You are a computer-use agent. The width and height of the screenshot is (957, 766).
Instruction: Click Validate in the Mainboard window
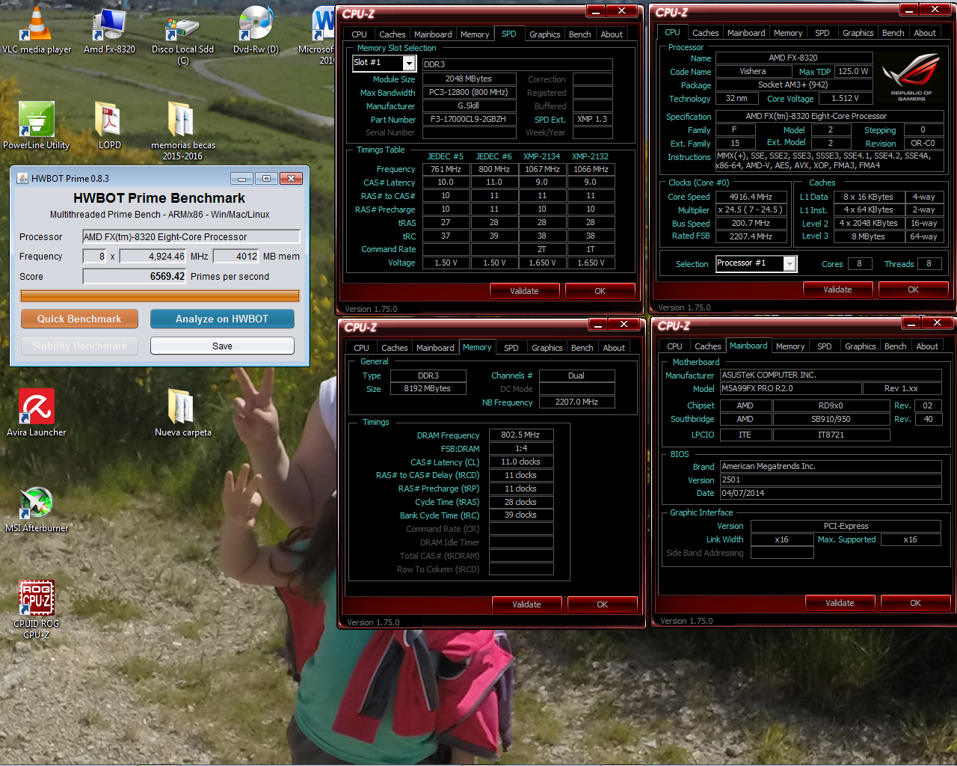point(840,603)
